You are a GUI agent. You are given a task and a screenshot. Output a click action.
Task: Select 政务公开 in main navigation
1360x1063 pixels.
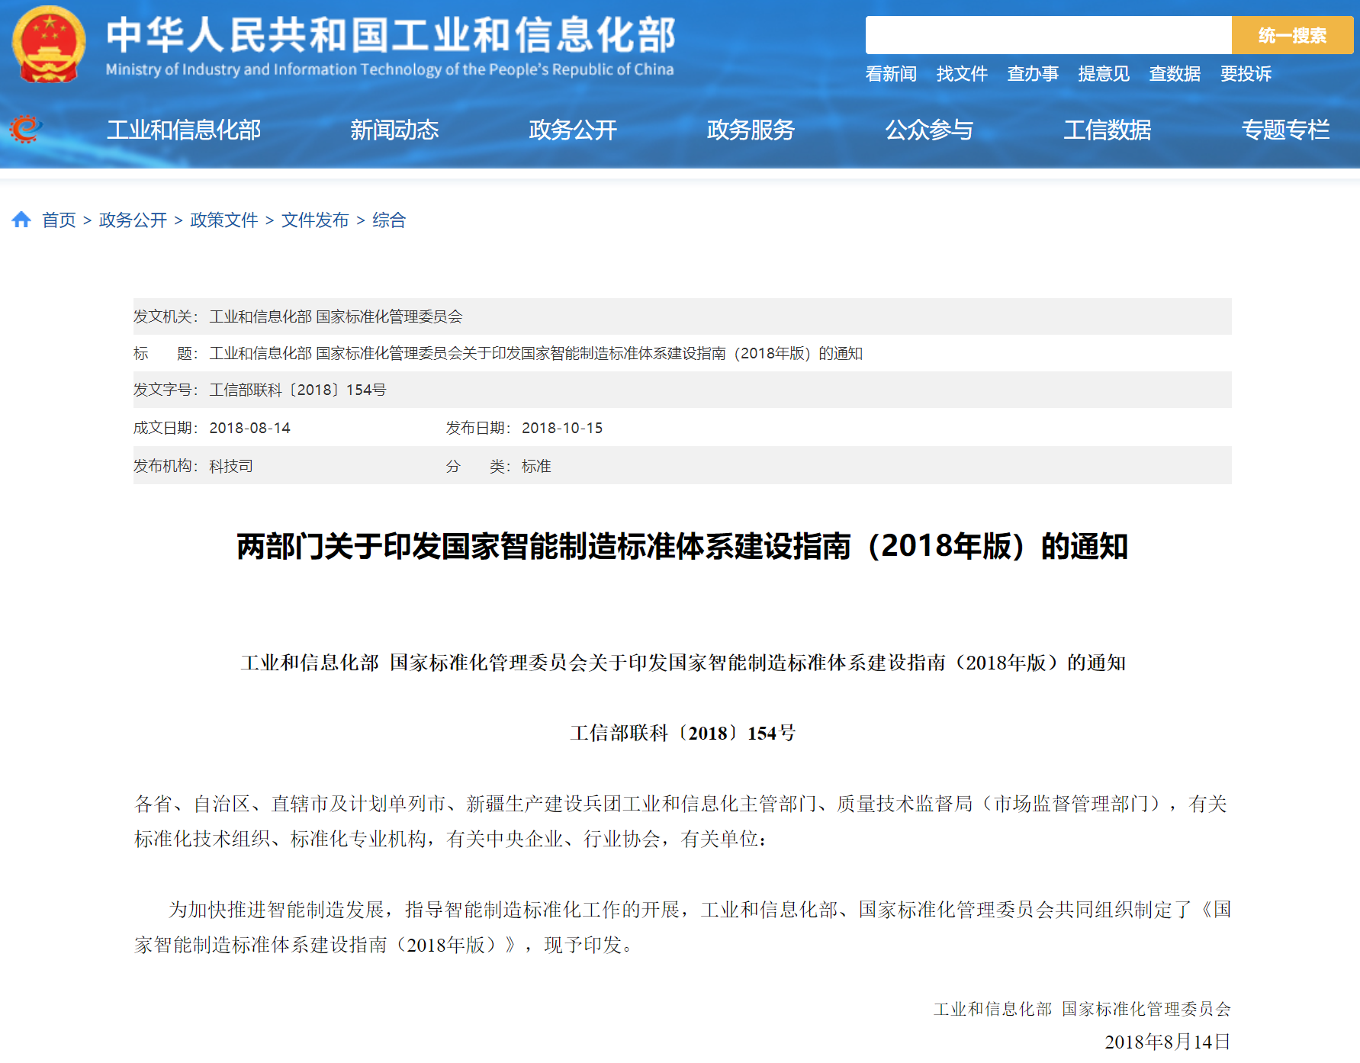(x=573, y=130)
